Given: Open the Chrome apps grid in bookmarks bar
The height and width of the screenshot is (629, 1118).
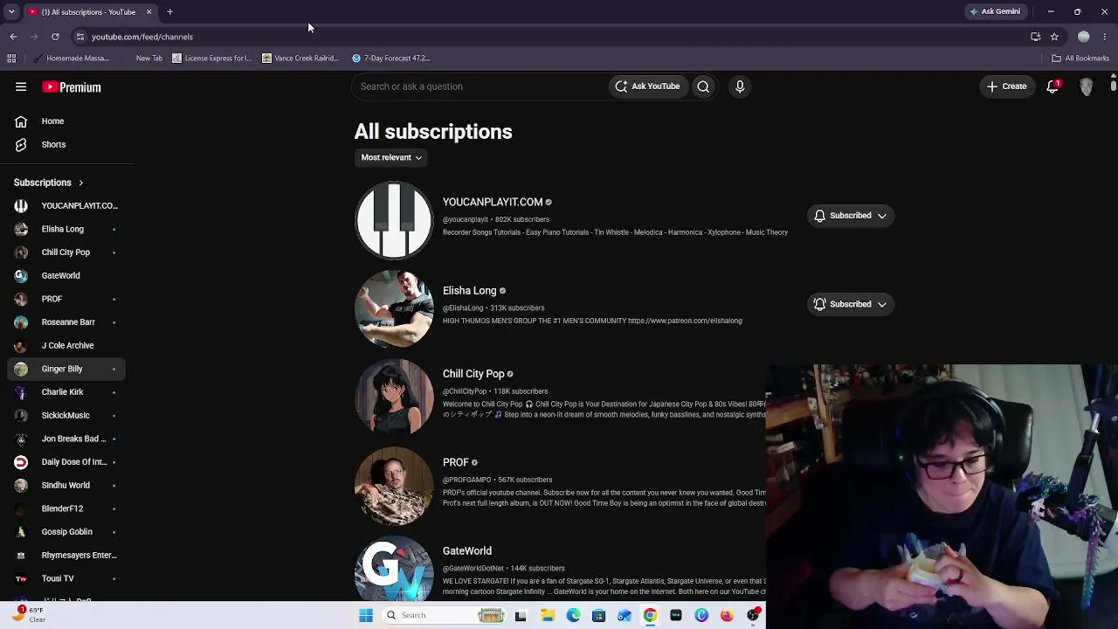Looking at the screenshot, I should pyautogui.click(x=11, y=59).
